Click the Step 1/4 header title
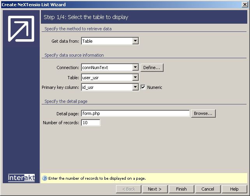This screenshot has height=196, width=250. [x=86, y=17]
